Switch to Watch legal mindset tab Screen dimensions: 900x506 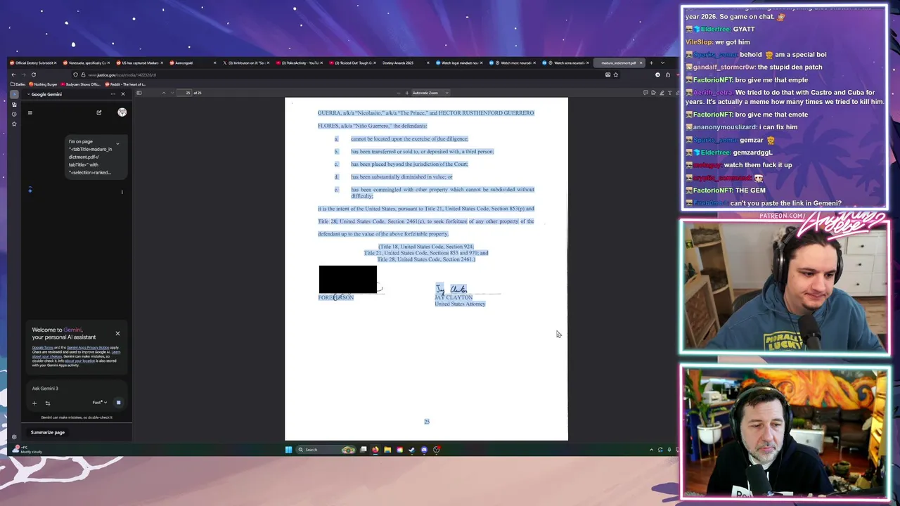(457, 63)
